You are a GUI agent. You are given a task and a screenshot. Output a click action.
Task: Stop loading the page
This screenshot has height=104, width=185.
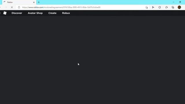click(x=12, y=7)
